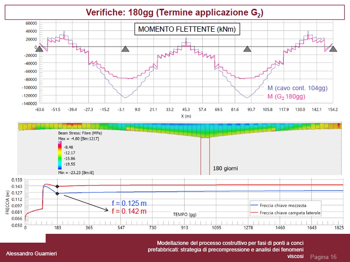Screen dimensions: 350x262
Task: Click the 'Pagina 16' page number
Action: (323, 257)
